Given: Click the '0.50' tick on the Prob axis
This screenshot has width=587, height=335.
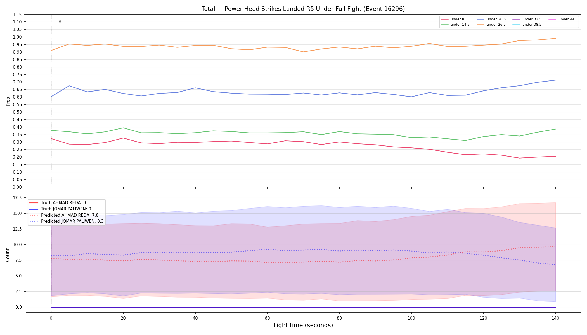Looking at the screenshot, I should pos(17,112).
